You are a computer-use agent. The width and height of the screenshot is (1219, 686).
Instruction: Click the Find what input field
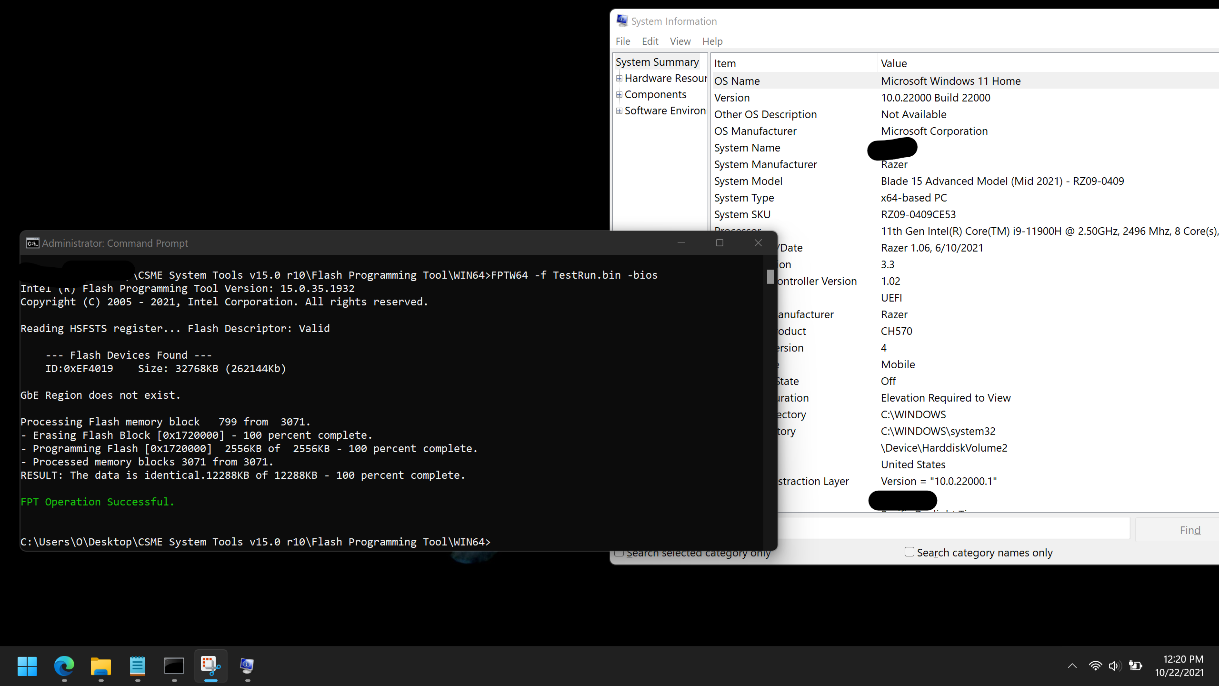(x=953, y=529)
